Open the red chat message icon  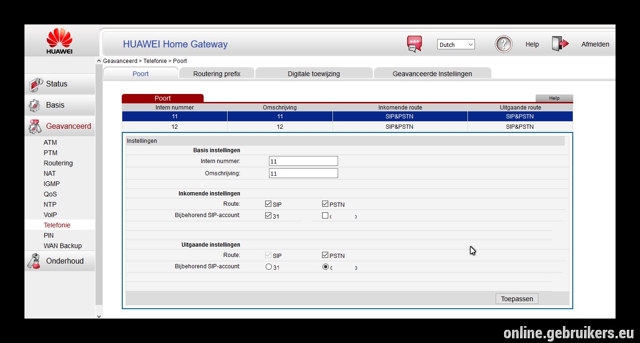[x=414, y=44]
